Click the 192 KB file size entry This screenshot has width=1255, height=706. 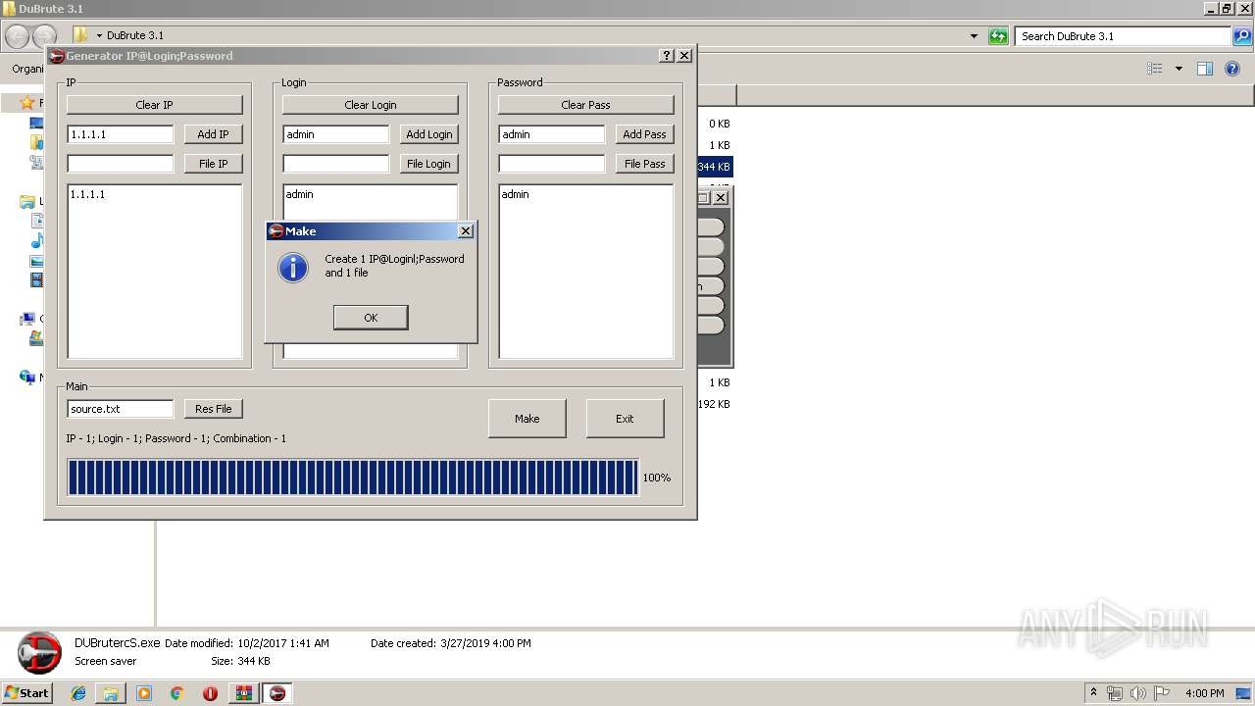pyautogui.click(x=714, y=404)
